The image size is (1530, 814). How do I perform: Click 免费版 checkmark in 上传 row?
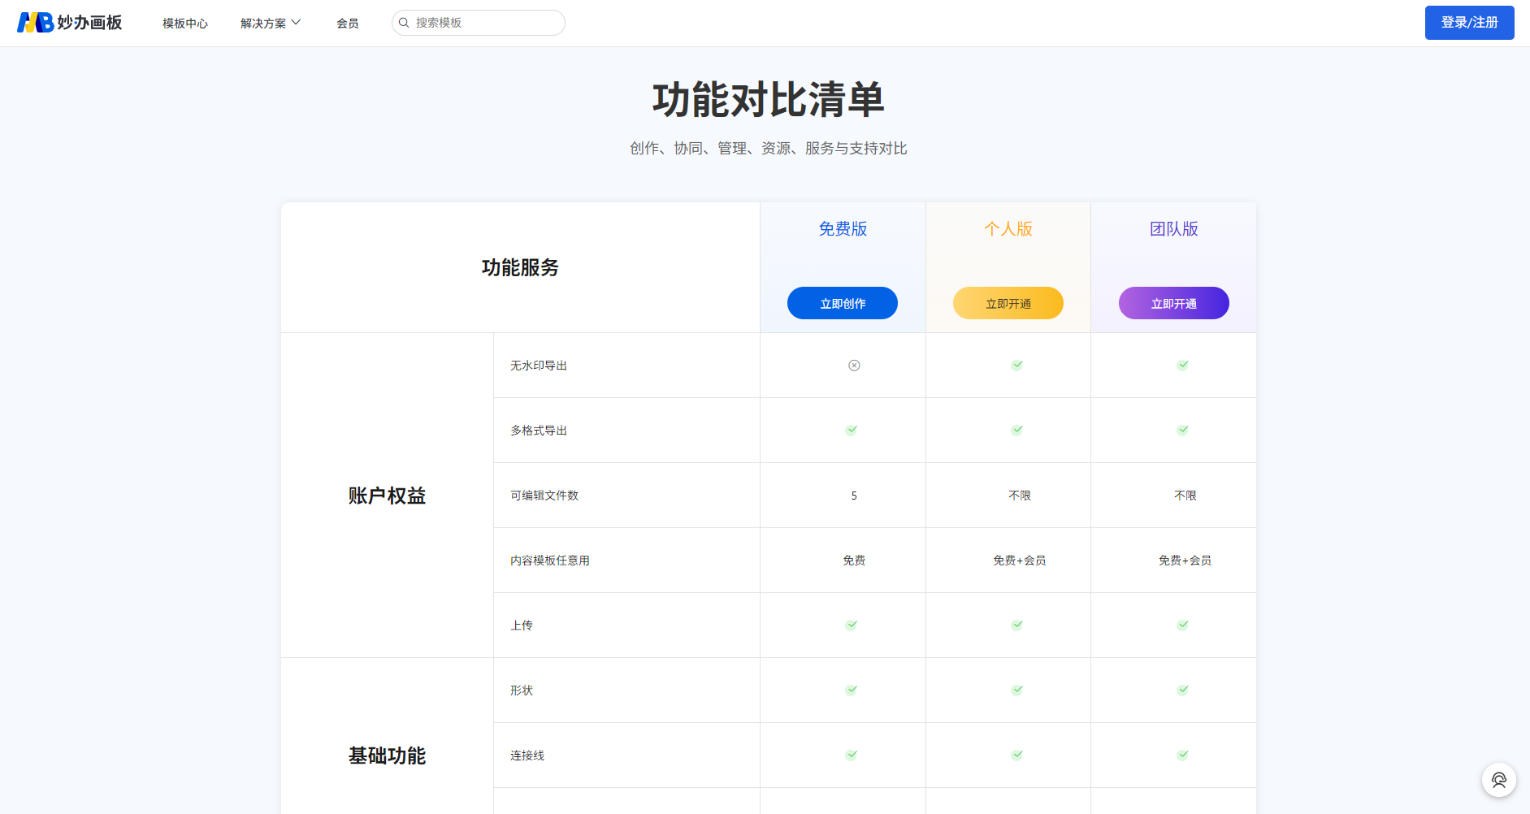[x=851, y=626]
